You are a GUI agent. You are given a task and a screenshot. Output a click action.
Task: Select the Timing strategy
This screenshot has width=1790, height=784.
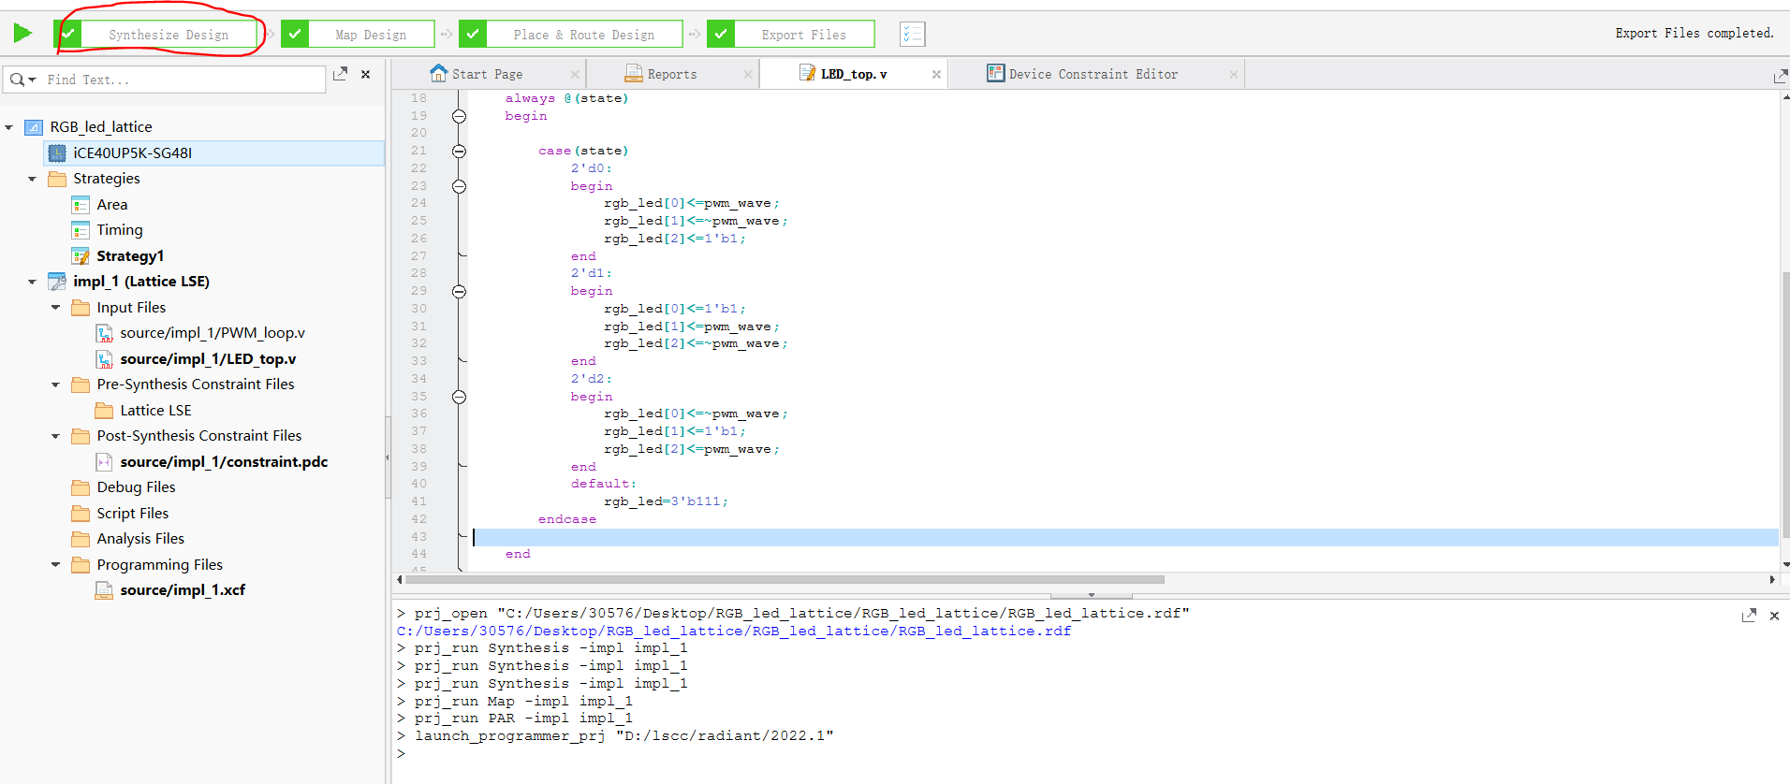pos(120,230)
